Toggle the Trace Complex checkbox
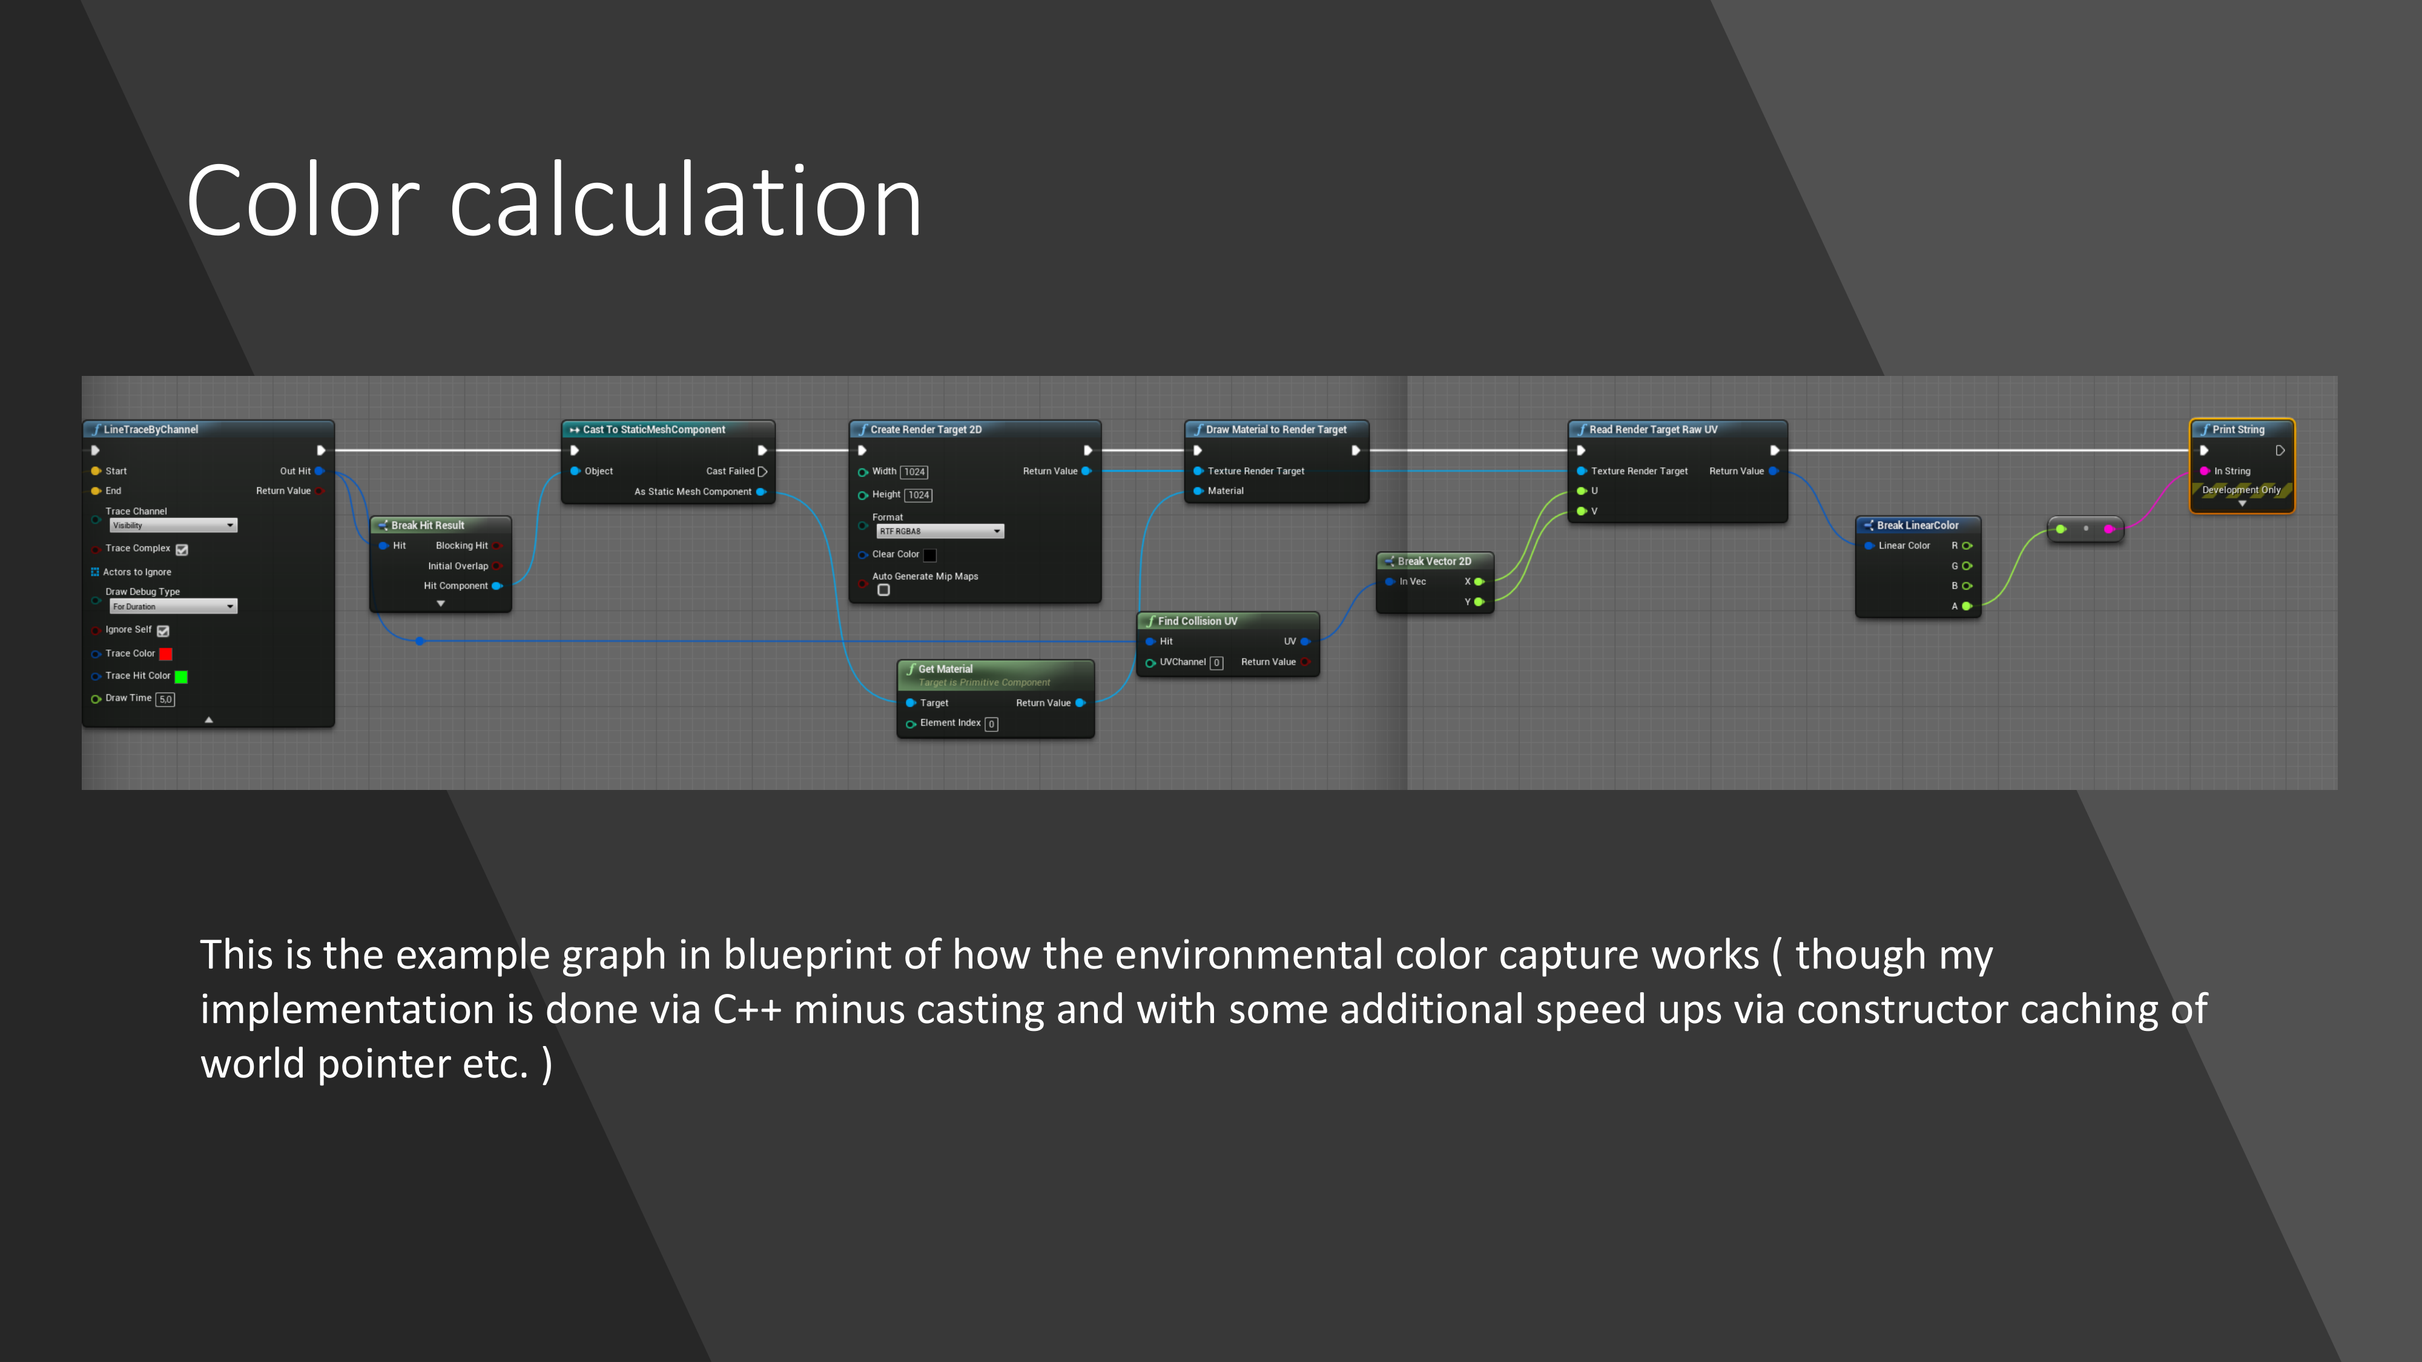The height and width of the screenshot is (1362, 2422). (182, 549)
